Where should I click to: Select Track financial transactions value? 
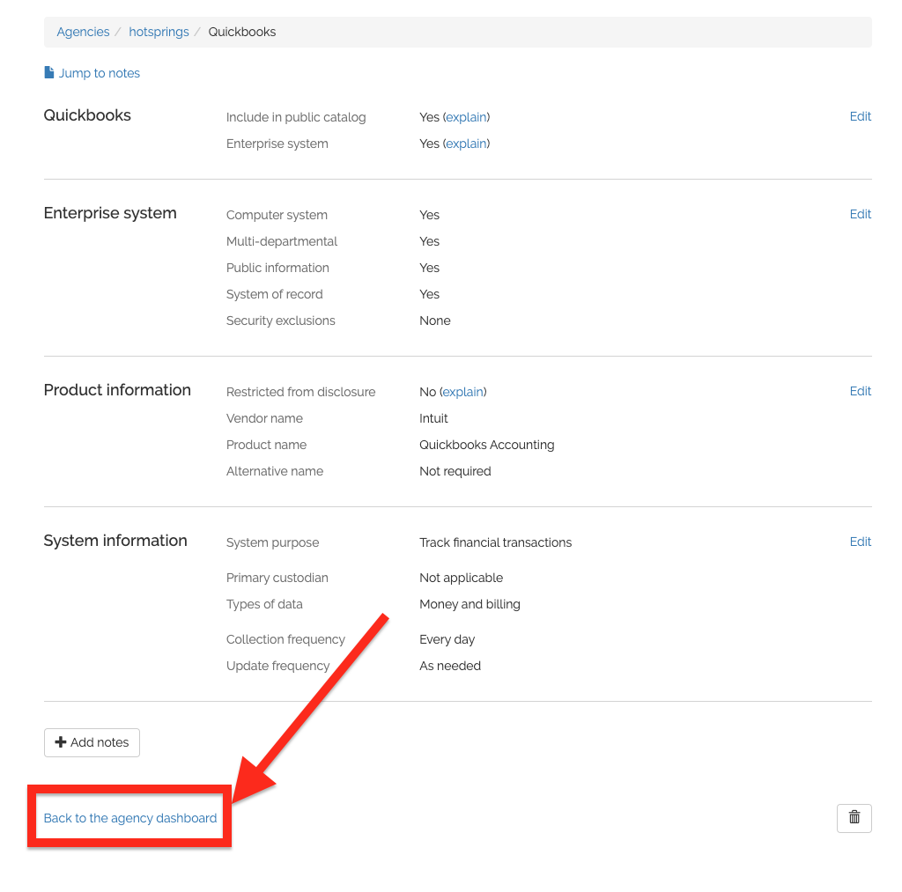[x=495, y=542]
